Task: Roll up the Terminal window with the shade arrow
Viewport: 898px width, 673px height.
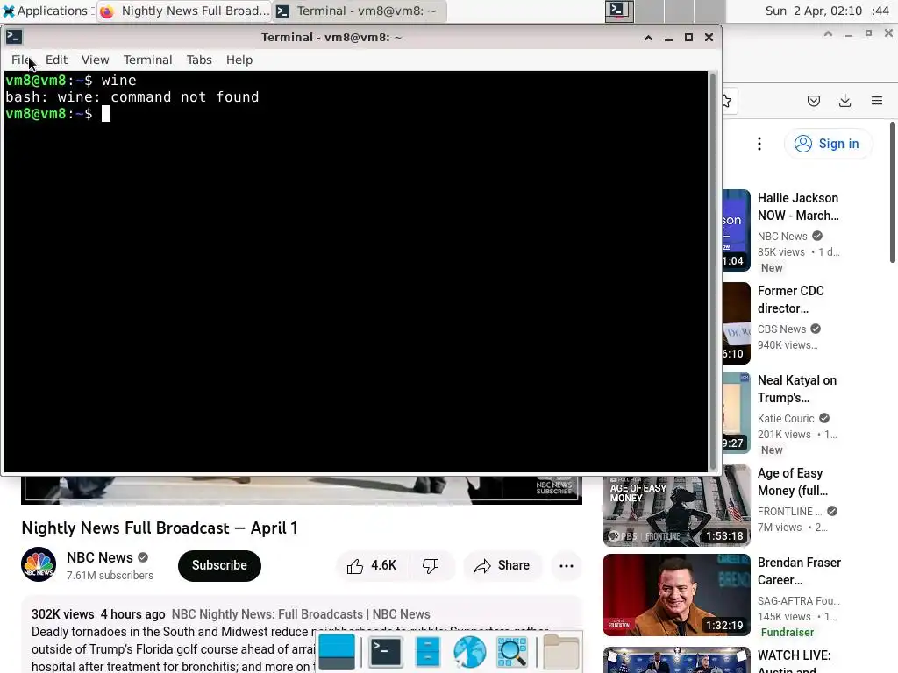Action: pyautogui.click(x=648, y=37)
